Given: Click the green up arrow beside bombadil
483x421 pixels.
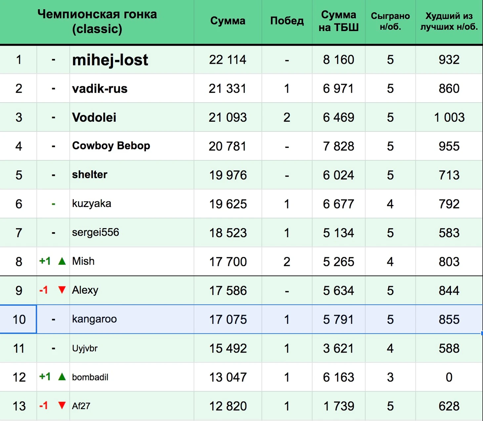Looking at the screenshot, I should coord(62,377).
